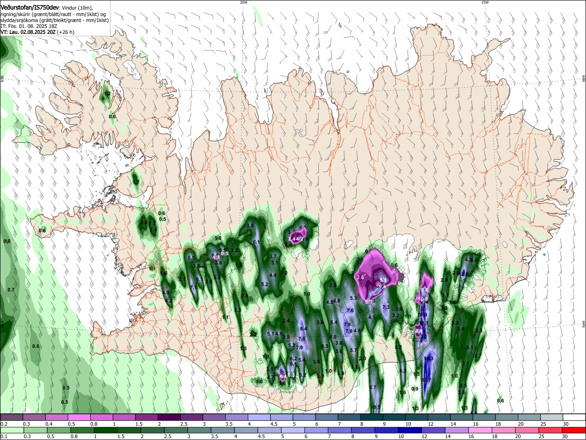The height and width of the screenshot is (440, 586).
Task: Click the '20W' longitude label at the top
Action: click(x=244, y=2)
